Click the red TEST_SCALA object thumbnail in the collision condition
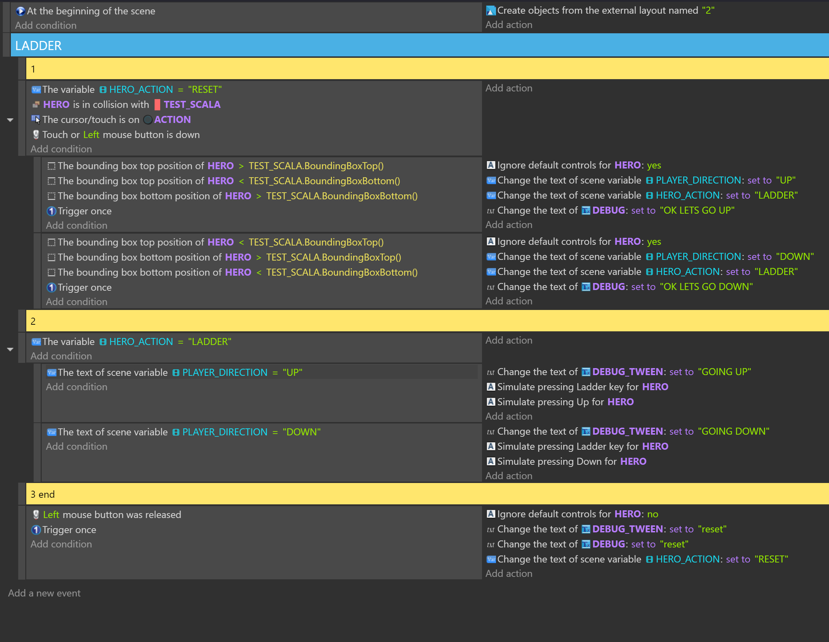The height and width of the screenshot is (642, 829). point(157,105)
